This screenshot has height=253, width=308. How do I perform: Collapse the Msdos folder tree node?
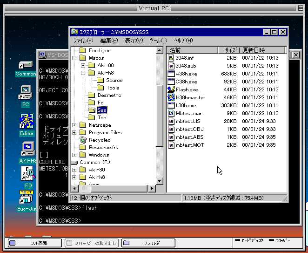(x=74, y=58)
